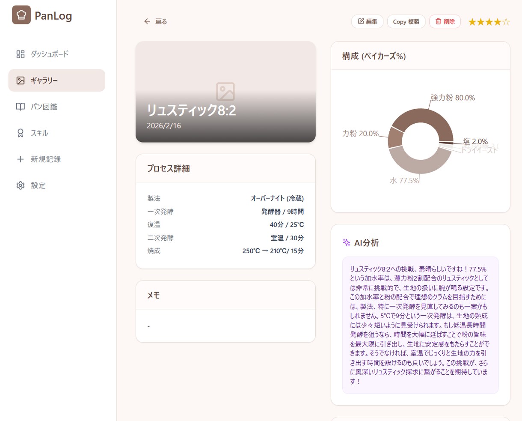522x421 pixels.
Task: Click the 40分 / 25°C value
Action: pos(287,224)
